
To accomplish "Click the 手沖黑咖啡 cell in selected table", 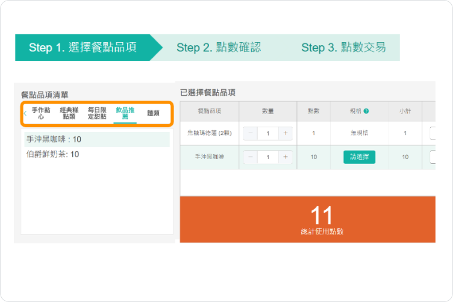I will 210,157.
